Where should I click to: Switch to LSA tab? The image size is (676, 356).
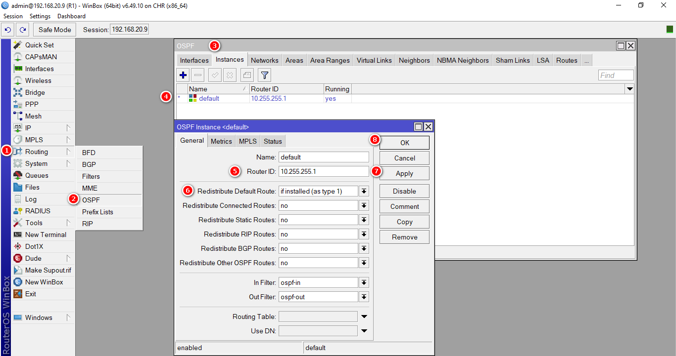[x=543, y=60]
